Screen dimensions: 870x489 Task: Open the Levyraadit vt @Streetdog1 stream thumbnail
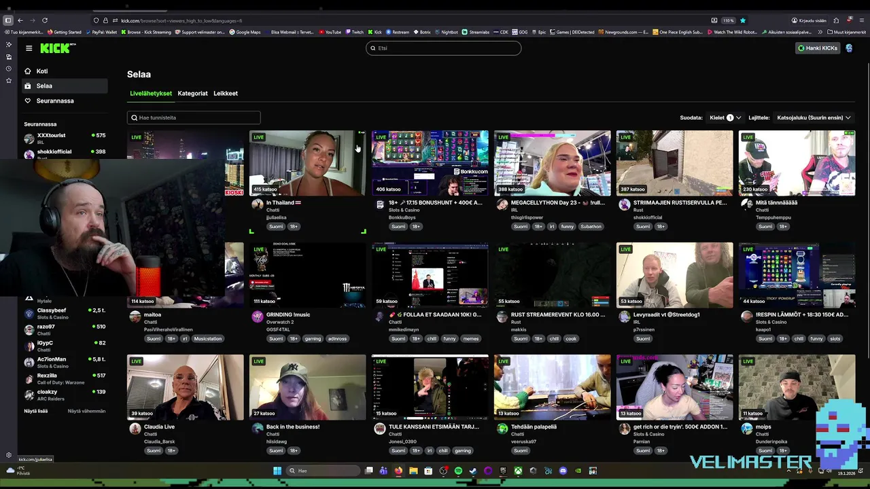(x=674, y=275)
